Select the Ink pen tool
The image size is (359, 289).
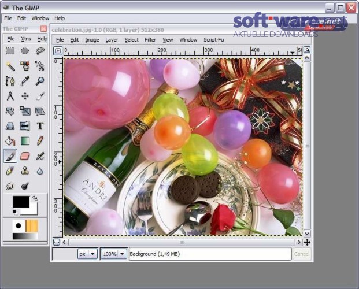[x=10, y=171]
